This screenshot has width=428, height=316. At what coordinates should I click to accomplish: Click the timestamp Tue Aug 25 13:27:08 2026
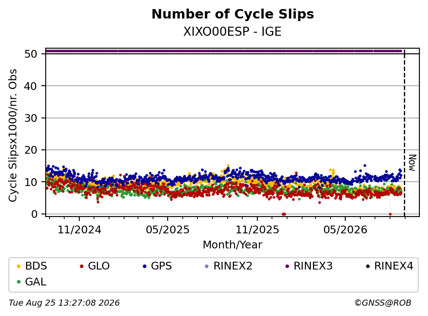pos(64,303)
